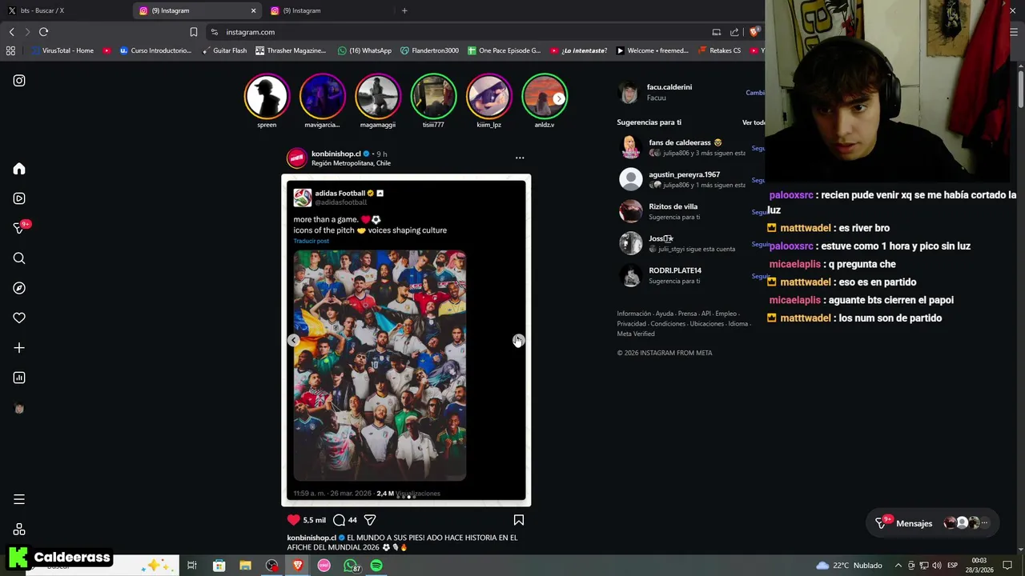This screenshot has height=576, width=1025.
Task: Open Guitar Flash bookmark
Action: (223, 50)
